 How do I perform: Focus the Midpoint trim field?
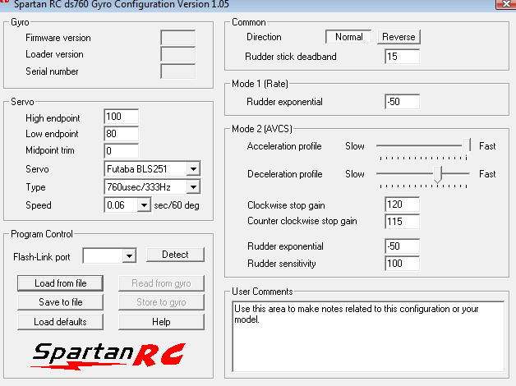click(x=122, y=151)
